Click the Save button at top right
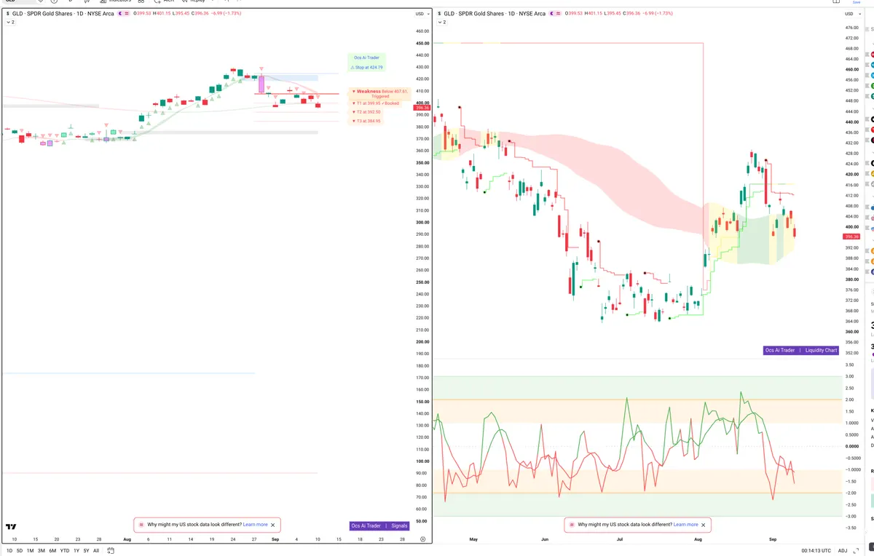 point(857,2)
